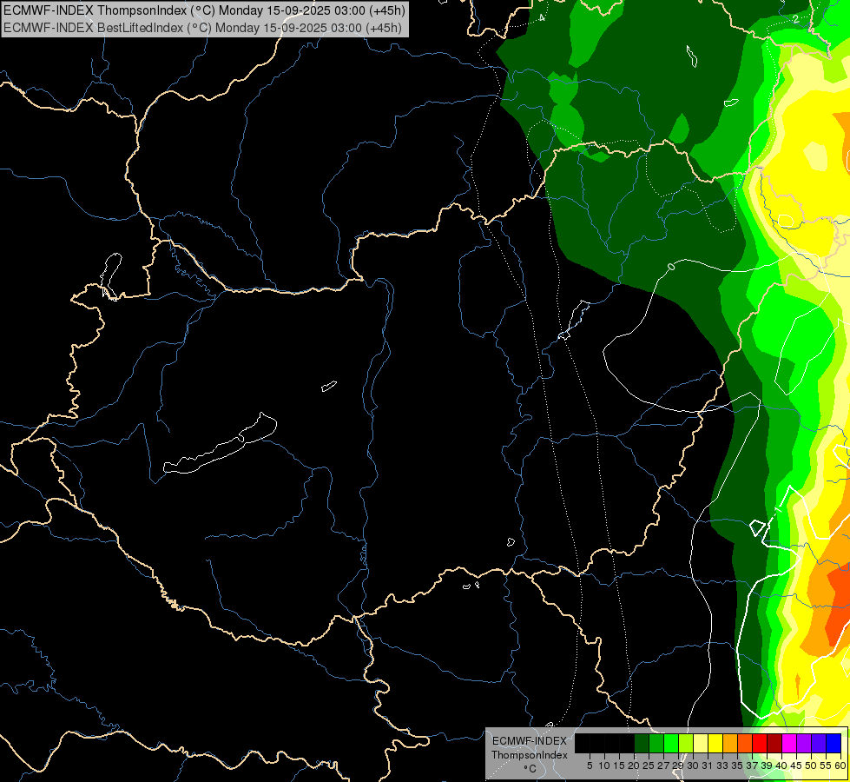Pick the purple legend swatch (45–50)
Viewport: 850px width, 782px height.
click(804, 743)
